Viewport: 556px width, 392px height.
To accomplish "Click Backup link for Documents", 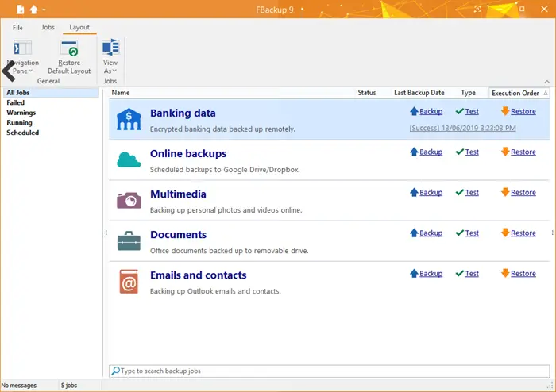I will [x=431, y=233].
